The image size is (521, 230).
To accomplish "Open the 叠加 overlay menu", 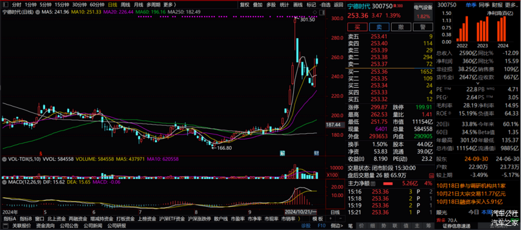I will pyautogui.click(x=257, y=5).
